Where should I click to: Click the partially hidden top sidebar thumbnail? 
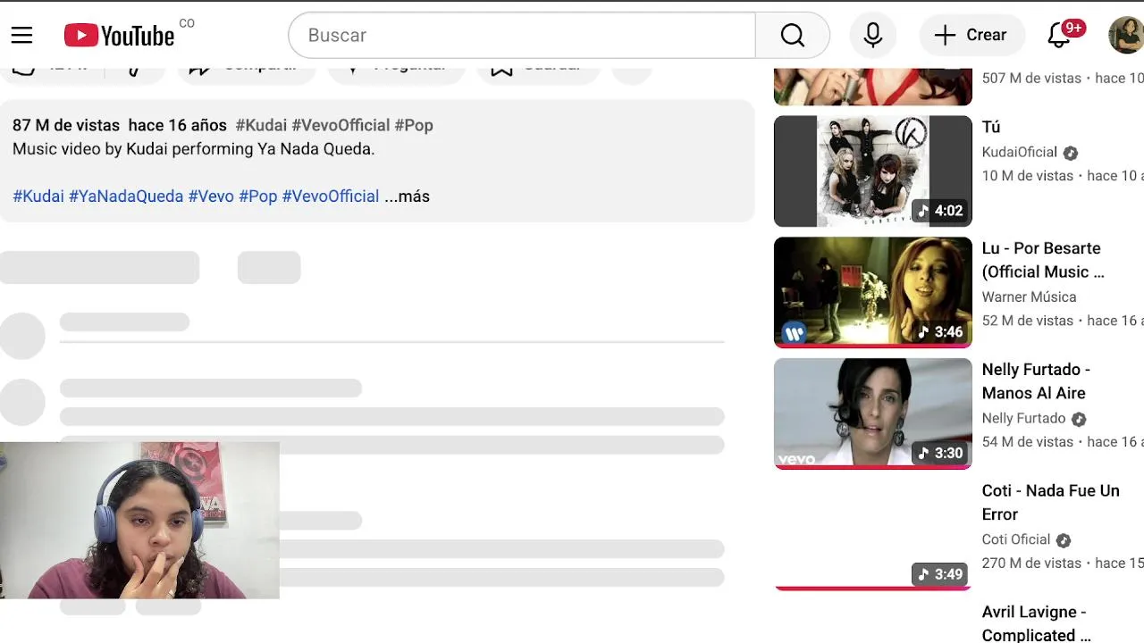pos(872,86)
